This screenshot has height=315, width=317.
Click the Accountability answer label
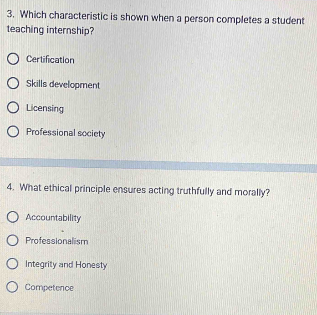coord(53,218)
